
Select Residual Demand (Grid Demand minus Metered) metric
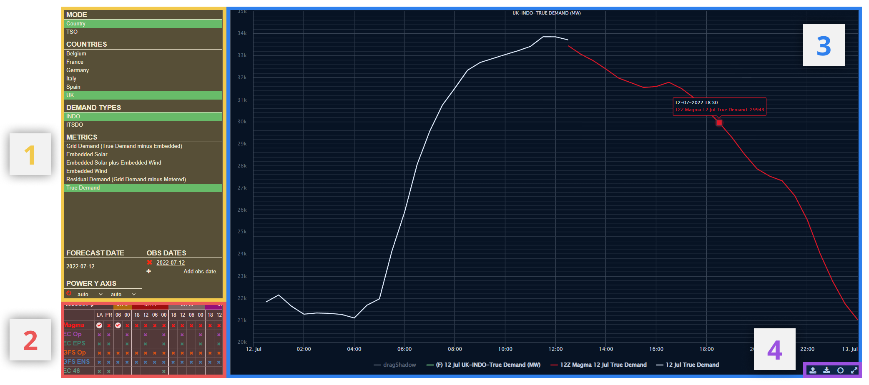143,180
